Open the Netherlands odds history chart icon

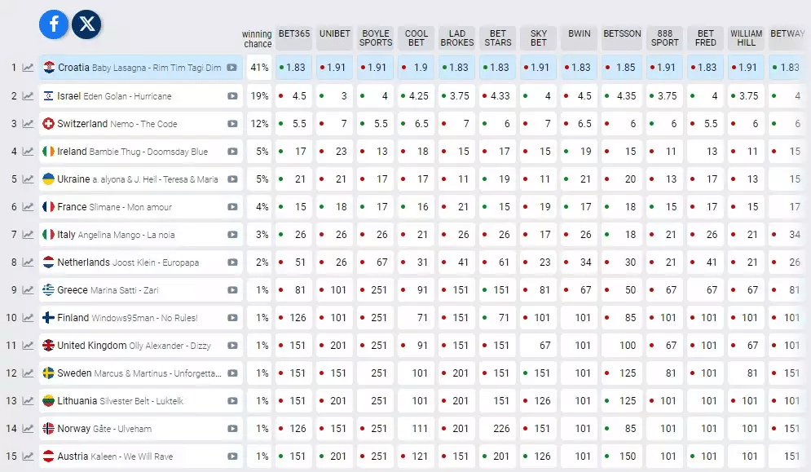tap(28, 262)
